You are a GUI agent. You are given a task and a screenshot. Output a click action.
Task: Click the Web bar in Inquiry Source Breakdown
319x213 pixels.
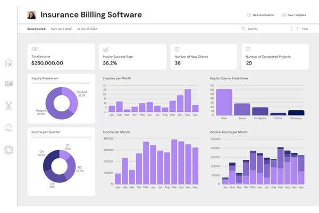click(224, 102)
